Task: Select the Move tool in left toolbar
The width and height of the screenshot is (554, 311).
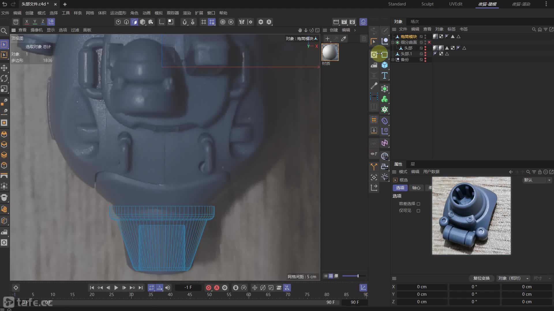Action: 4,68
